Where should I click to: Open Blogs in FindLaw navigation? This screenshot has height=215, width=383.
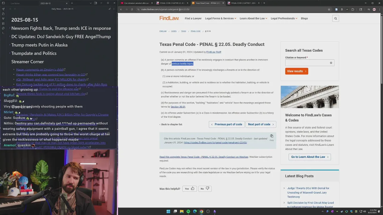(304, 19)
